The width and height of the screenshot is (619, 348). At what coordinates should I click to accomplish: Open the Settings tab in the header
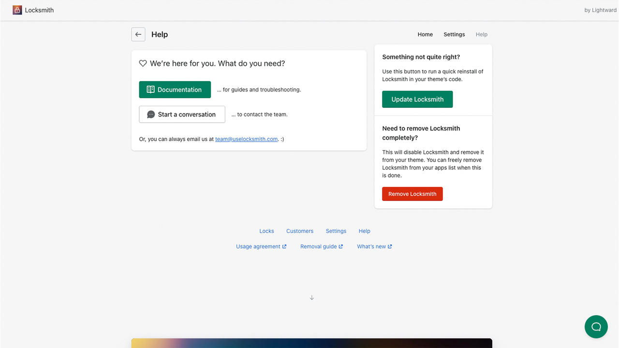(454, 34)
